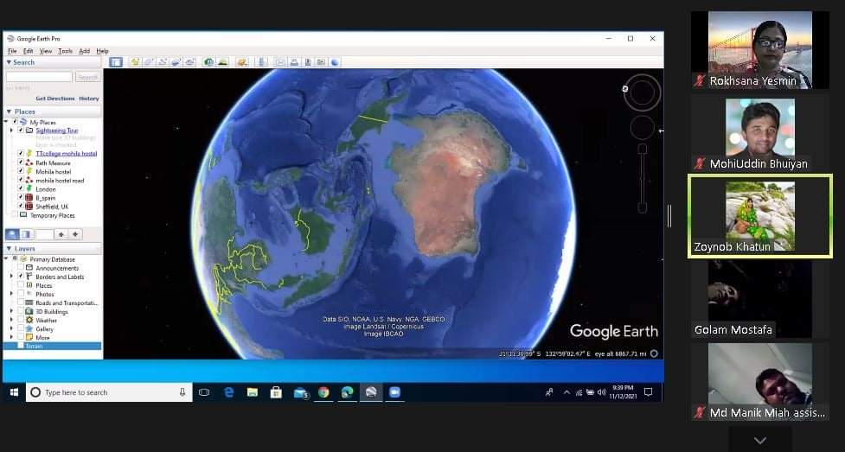This screenshot has height=452, width=845.
Task: Show historical imagery clock icon
Action: tap(208, 62)
